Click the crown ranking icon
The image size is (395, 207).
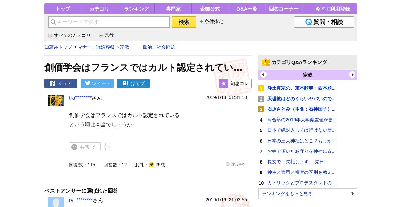point(266,62)
